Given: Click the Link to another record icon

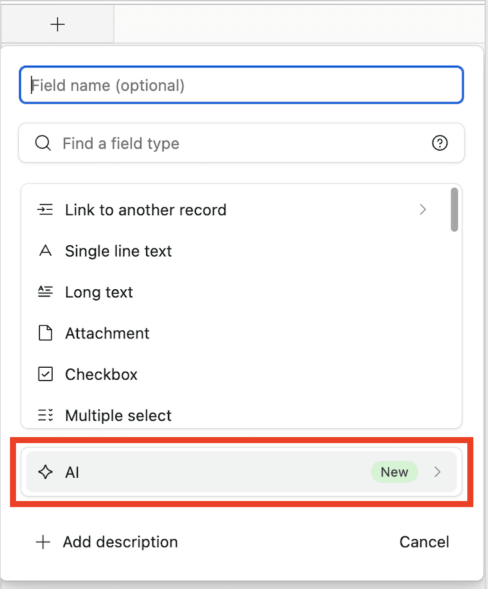Looking at the screenshot, I should 45,210.
